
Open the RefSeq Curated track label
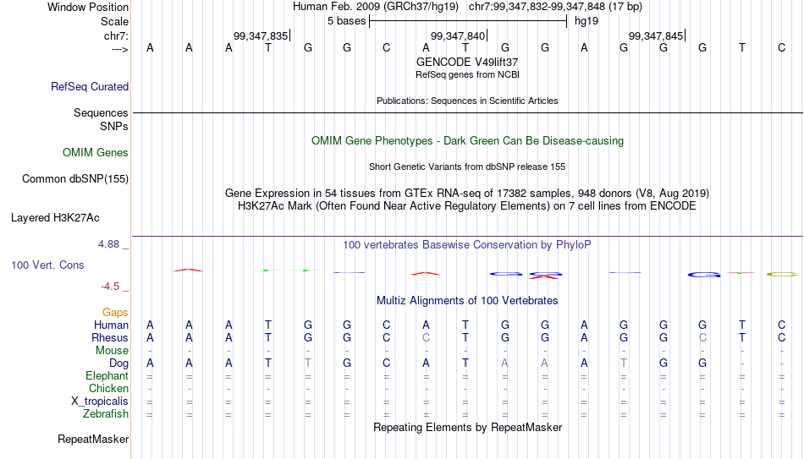point(89,86)
